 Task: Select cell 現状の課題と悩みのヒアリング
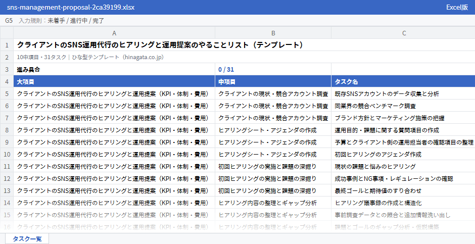403,166
